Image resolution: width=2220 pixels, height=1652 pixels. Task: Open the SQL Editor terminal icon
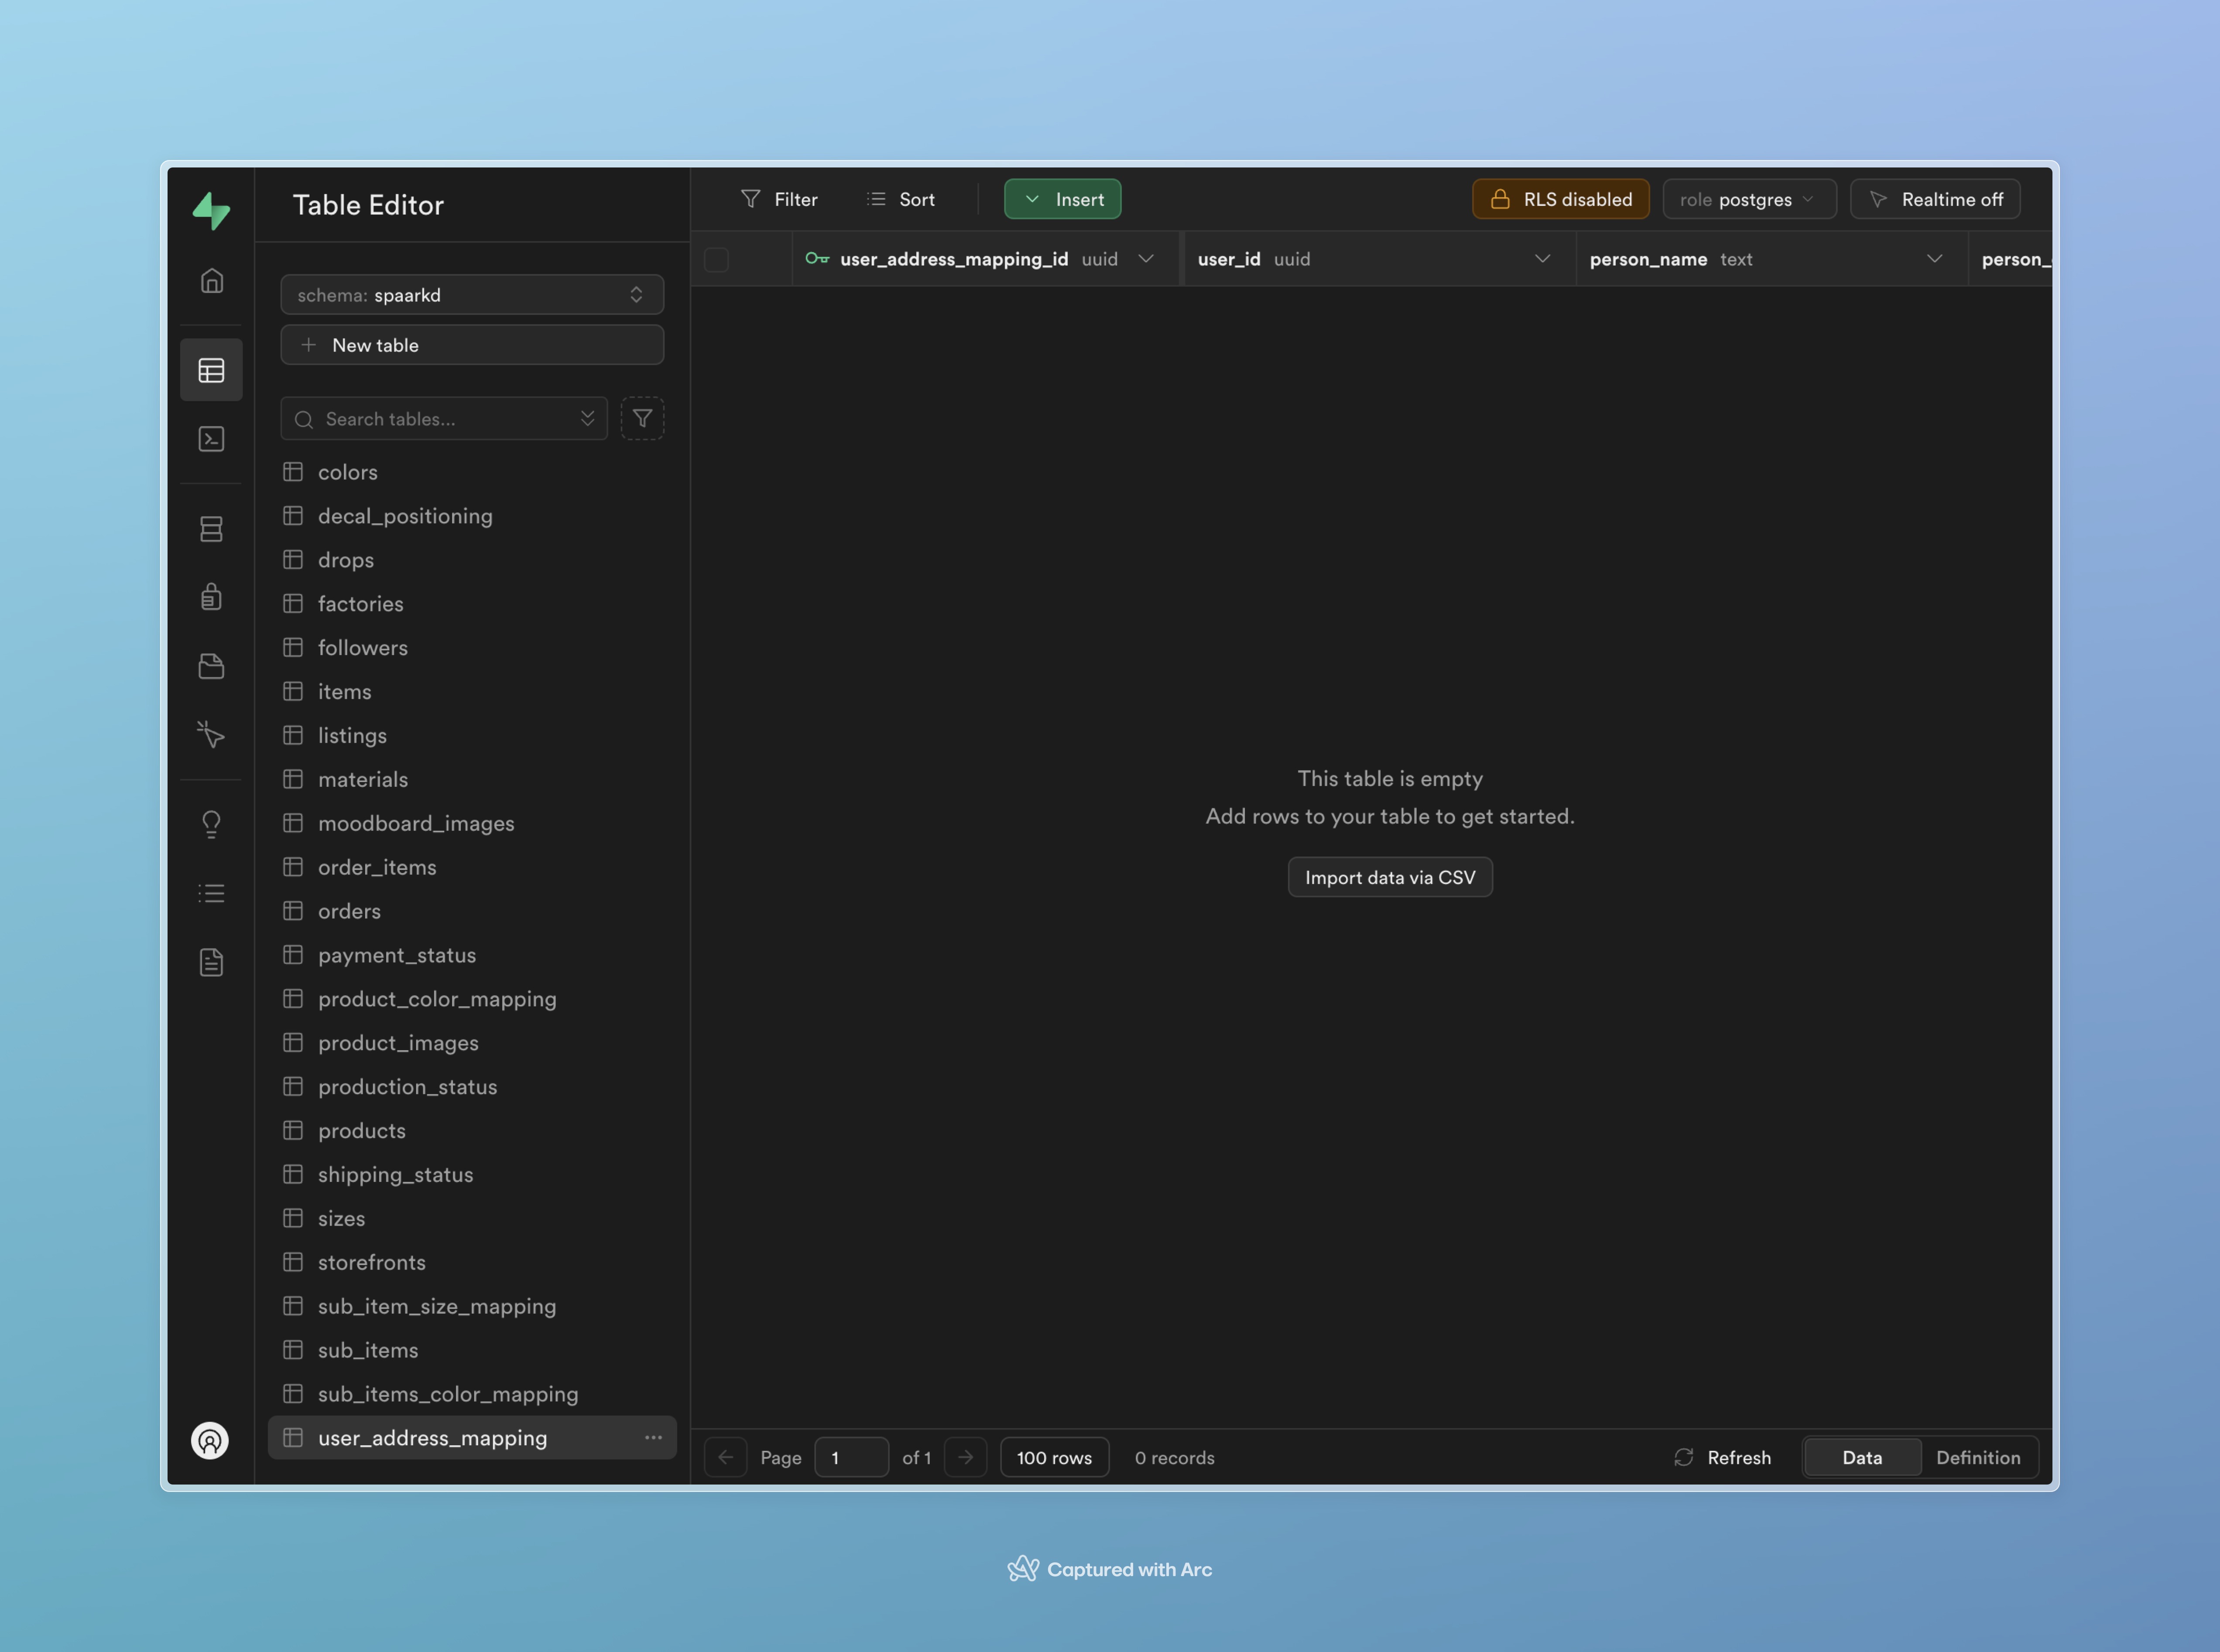(x=211, y=439)
